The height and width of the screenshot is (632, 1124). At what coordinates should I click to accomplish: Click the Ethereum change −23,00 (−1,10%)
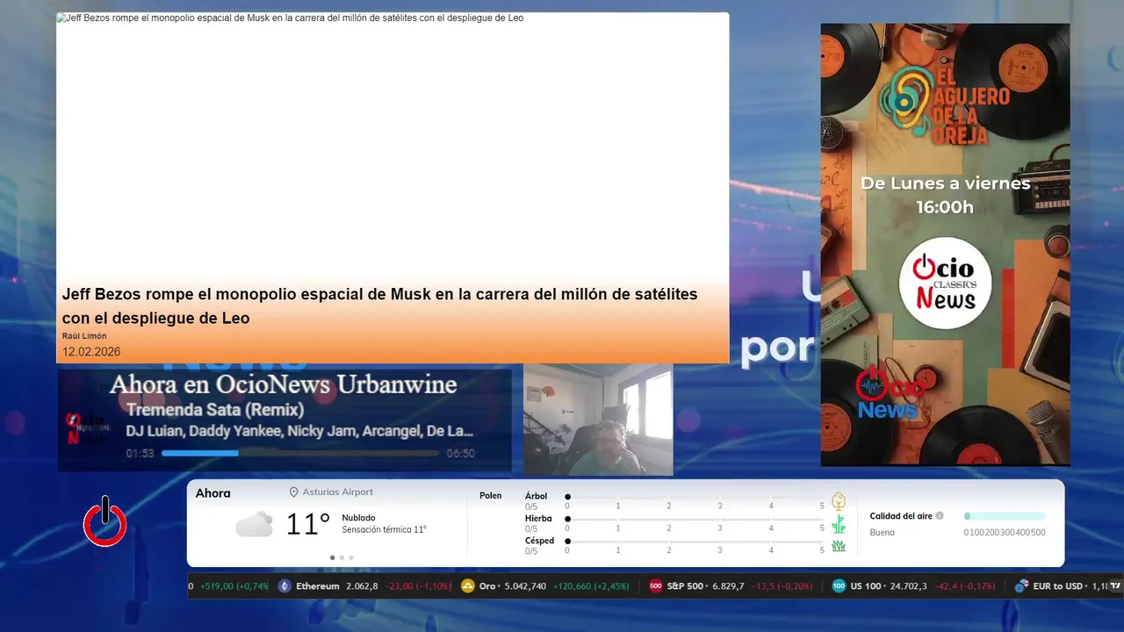click(419, 586)
